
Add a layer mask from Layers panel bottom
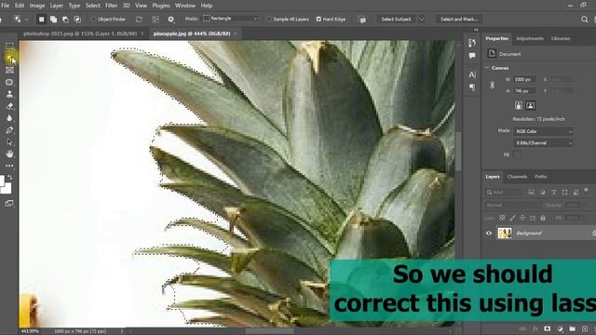547,328
